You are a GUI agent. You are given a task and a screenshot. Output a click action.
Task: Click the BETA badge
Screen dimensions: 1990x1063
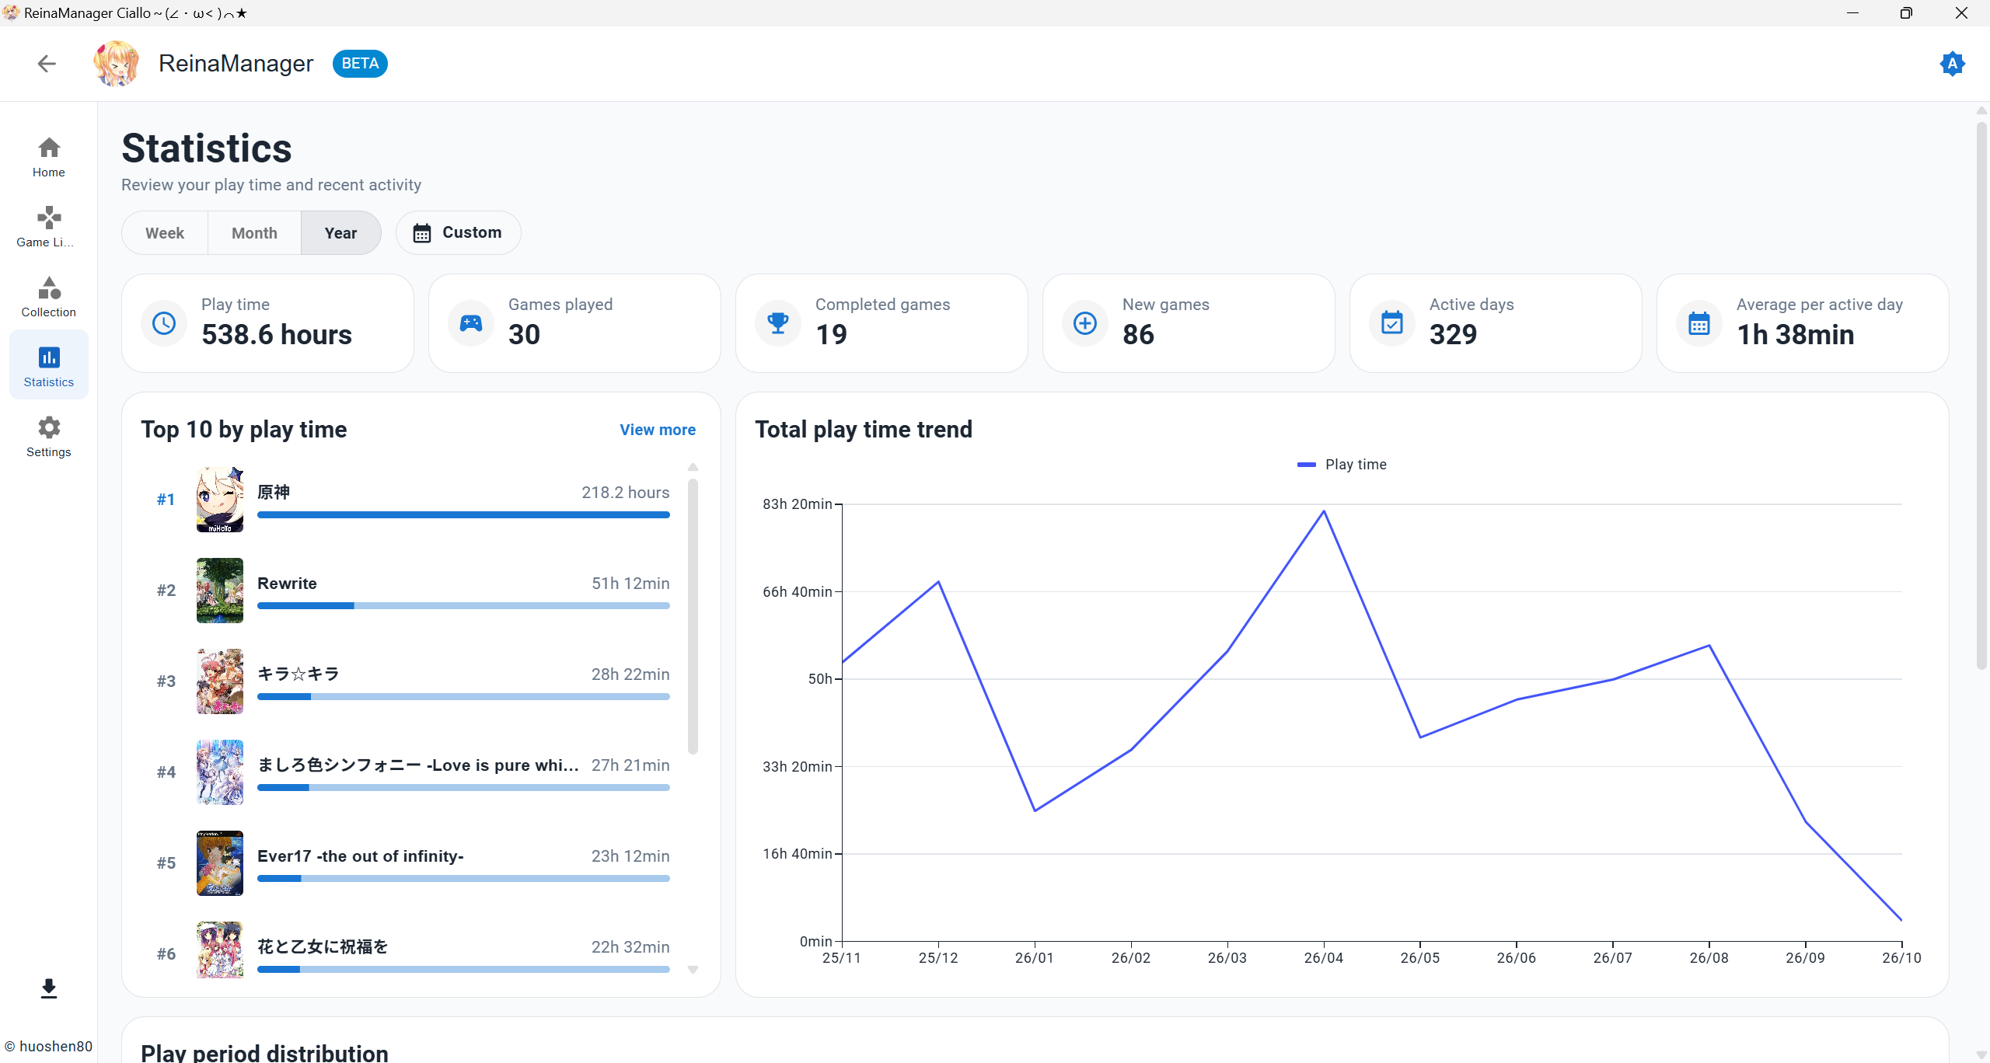pos(360,64)
